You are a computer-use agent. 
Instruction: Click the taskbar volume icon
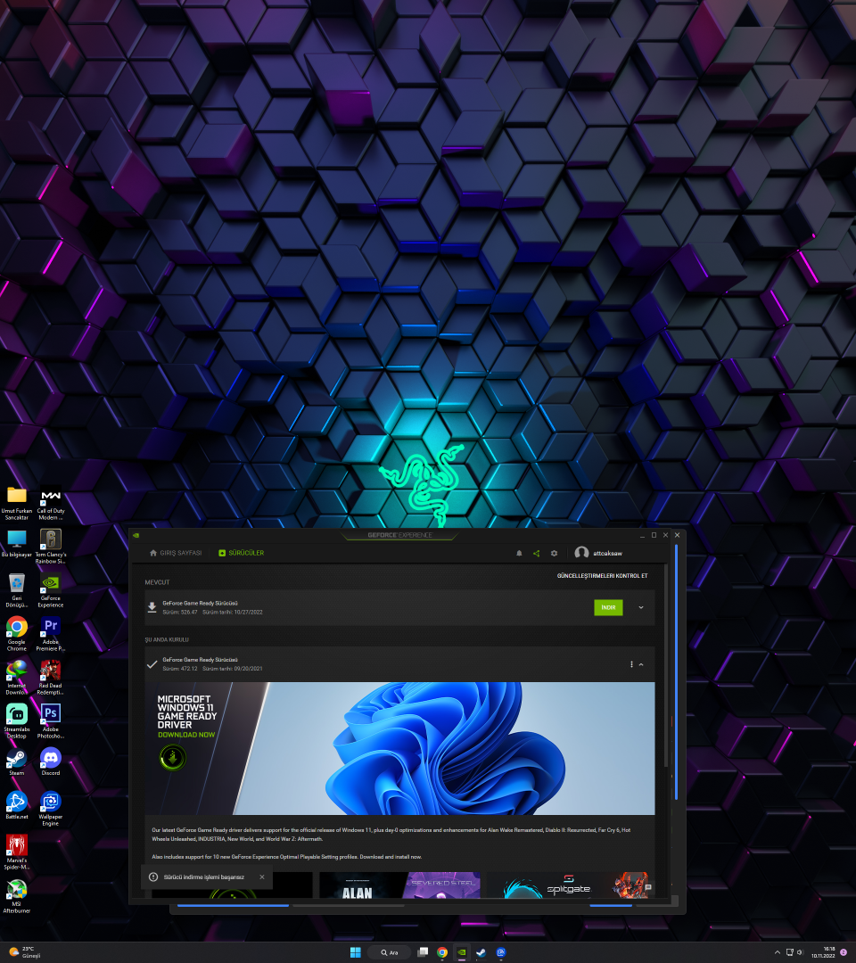coord(800,952)
